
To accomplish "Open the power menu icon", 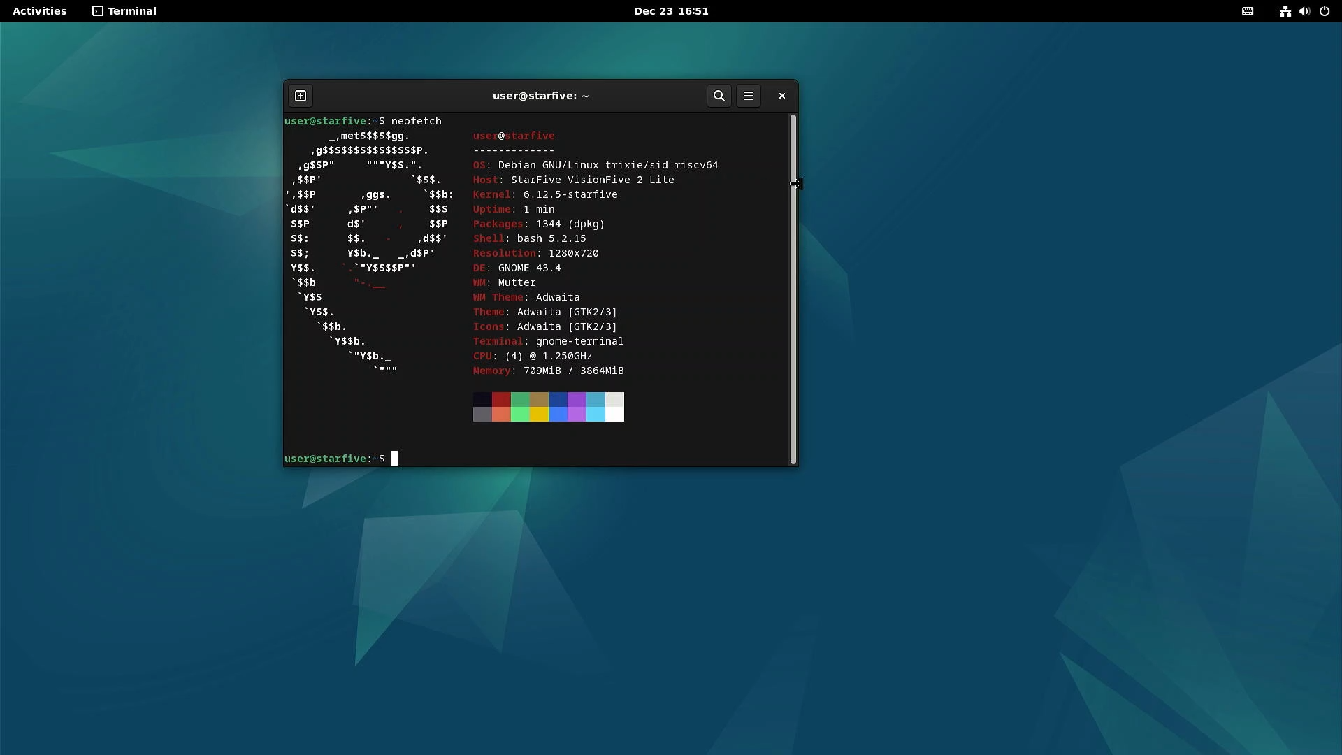I will 1324,11.
